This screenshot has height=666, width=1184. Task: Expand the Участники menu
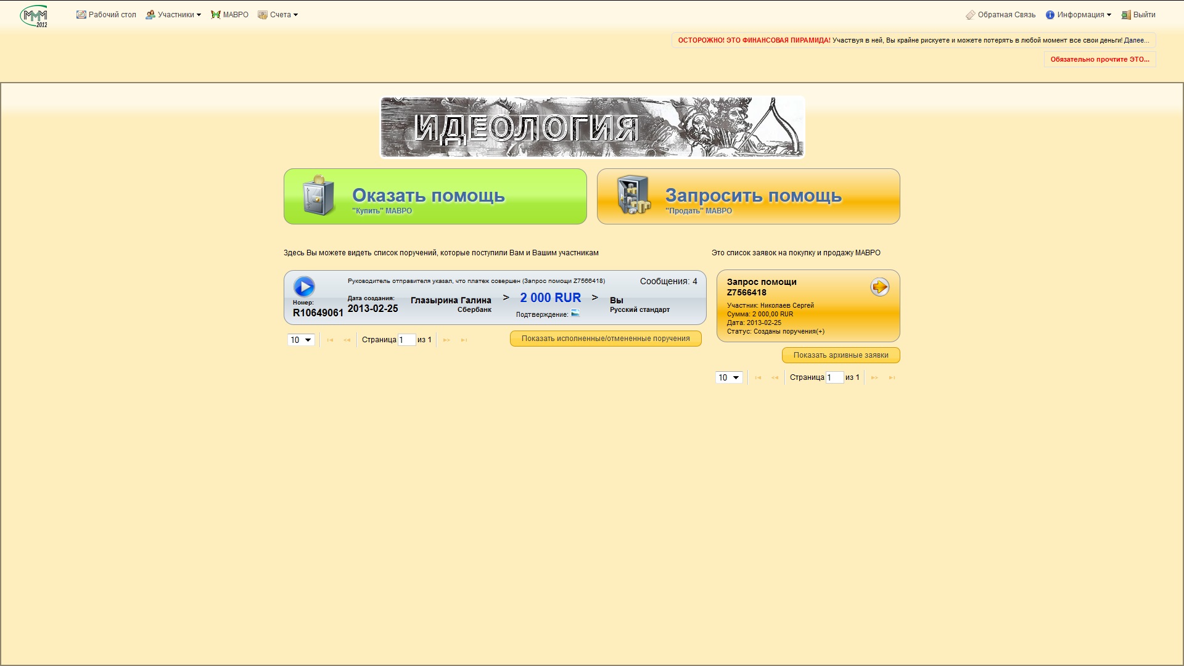pos(173,15)
